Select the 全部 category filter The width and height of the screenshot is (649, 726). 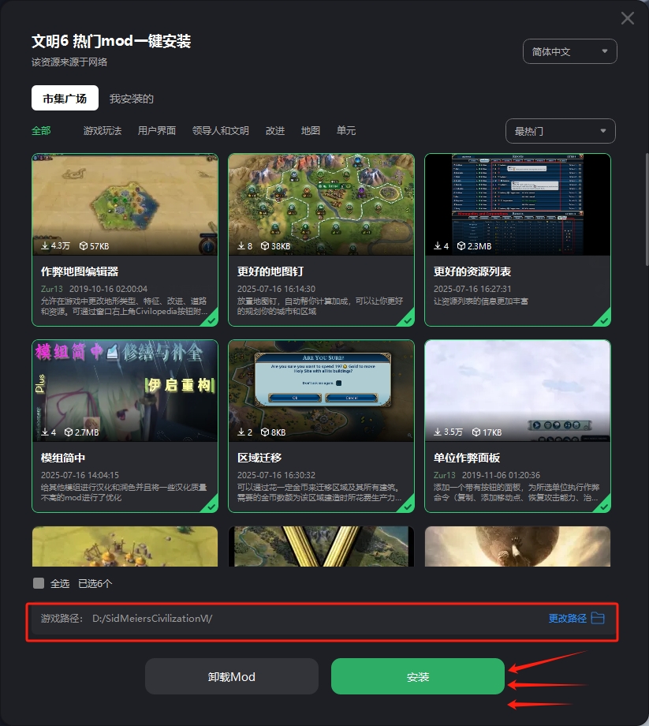[x=41, y=130]
